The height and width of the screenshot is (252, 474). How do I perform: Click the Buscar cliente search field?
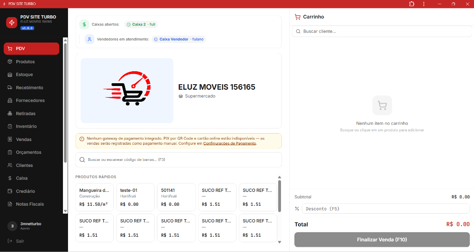click(382, 31)
